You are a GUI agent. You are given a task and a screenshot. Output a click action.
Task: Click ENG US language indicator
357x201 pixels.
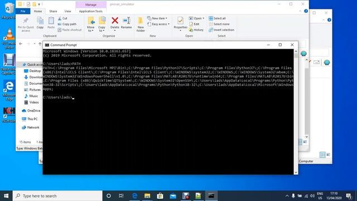(x=320, y=196)
